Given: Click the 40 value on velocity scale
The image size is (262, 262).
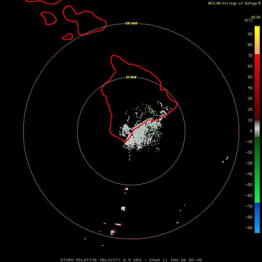Looking at the screenshot, I should [x=250, y=88].
